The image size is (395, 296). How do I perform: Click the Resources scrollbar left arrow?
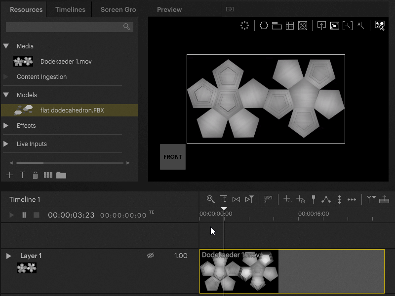[x=11, y=163]
